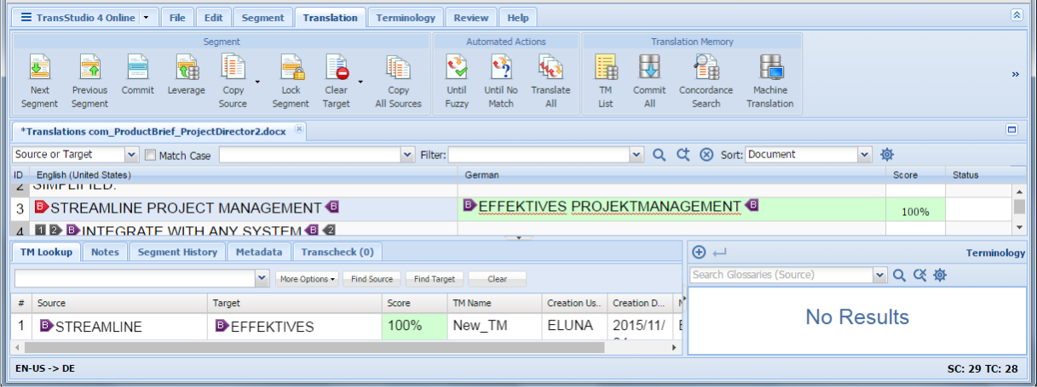Maximize the document panel icon

[1012, 130]
